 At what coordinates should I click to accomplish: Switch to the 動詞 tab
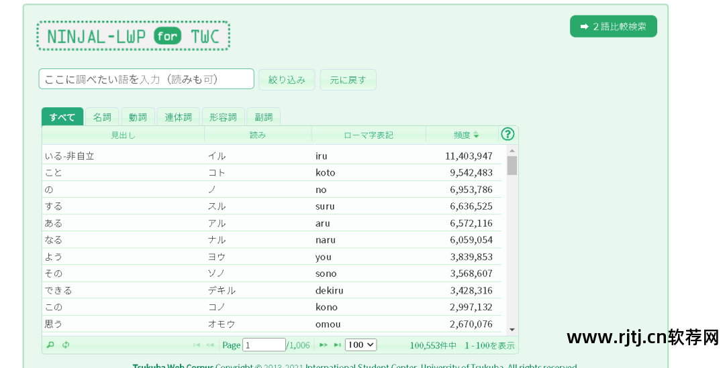coord(138,117)
